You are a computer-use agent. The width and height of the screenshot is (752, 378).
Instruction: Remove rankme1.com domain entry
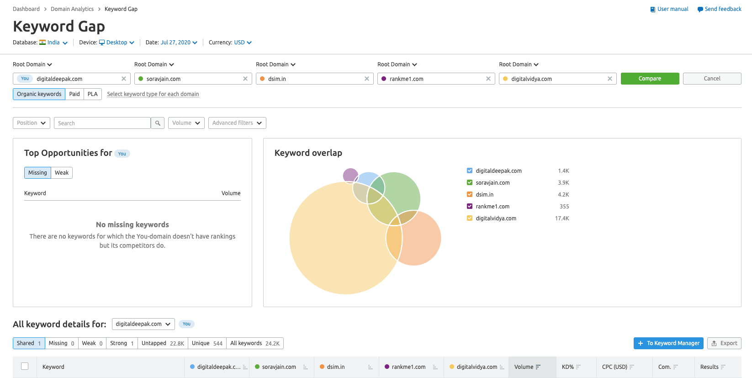[488, 79]
